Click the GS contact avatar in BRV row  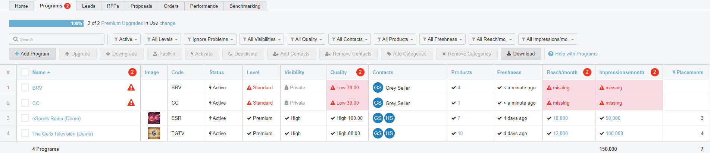tap(378, 87)
